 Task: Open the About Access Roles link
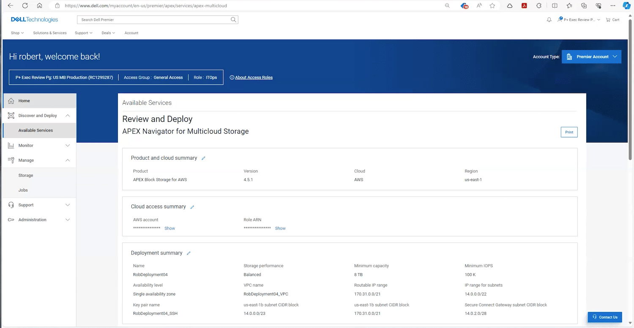point(254,78)
